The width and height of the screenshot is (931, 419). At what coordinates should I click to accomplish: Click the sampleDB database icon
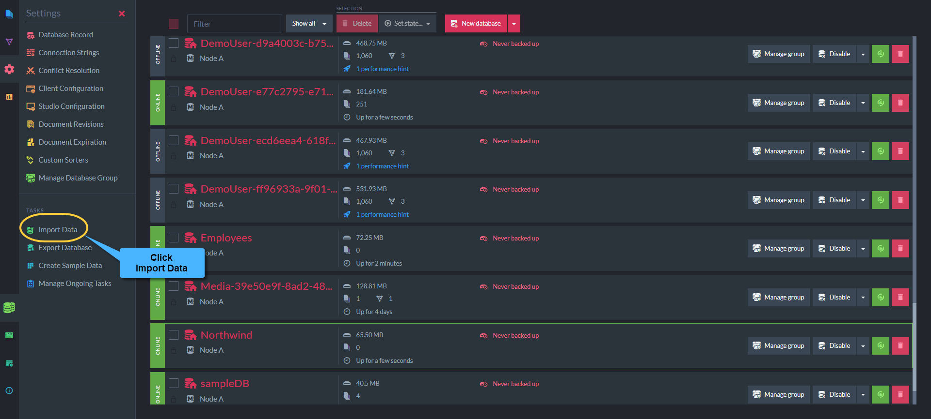tap(190, 383)
